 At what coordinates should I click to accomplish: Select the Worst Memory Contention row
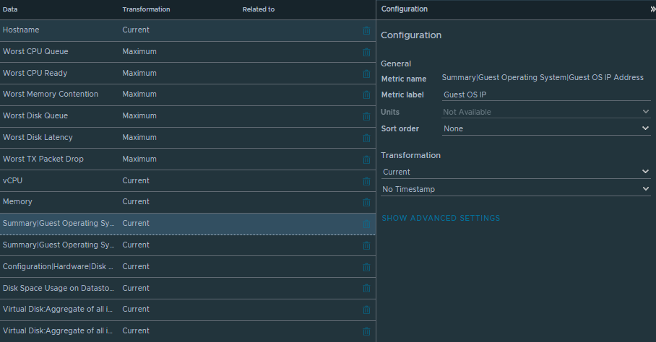(187, 95)
